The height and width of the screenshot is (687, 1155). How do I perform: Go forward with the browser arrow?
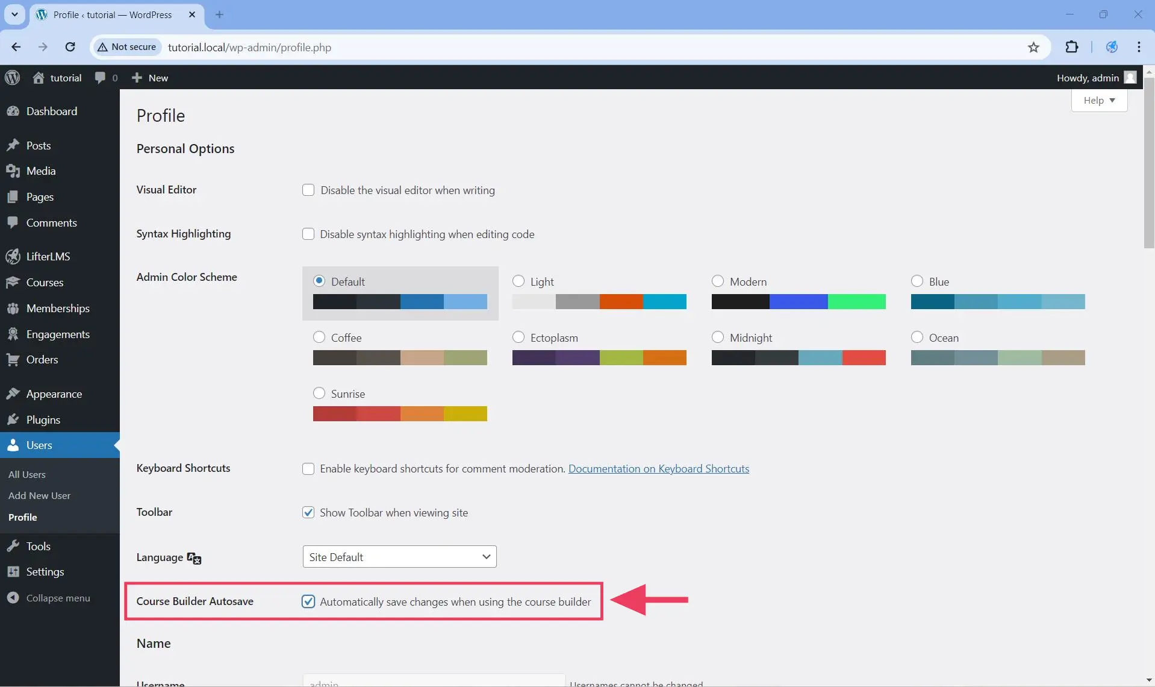tap(43, 47)
